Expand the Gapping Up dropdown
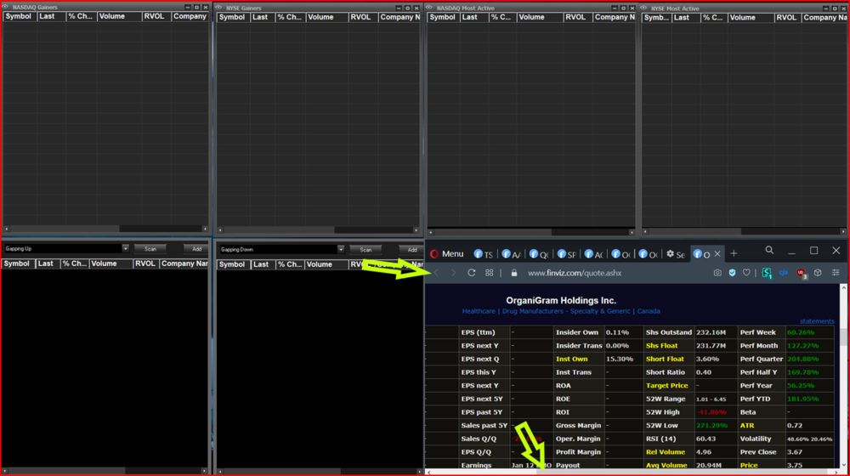This screenshot has width=850, height=476. pyautogui.click(x=125, y=248)
